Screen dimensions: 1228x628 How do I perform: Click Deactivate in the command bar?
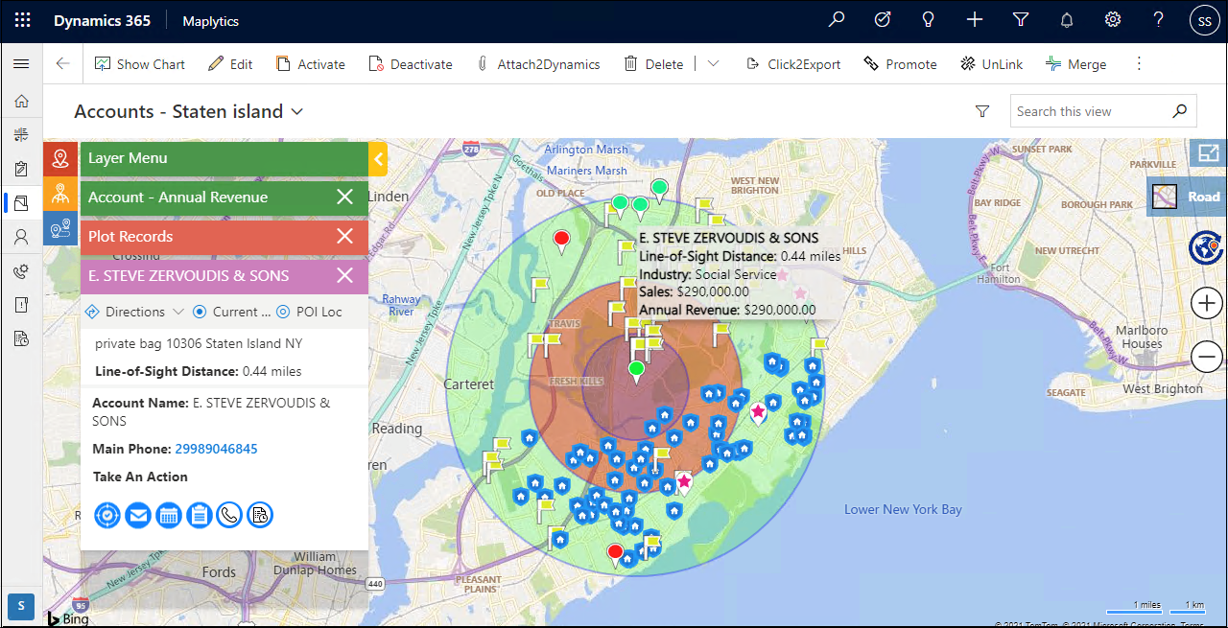[411, 64]
